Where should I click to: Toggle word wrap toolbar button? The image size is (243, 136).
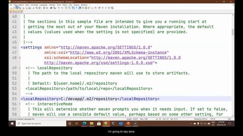(73, 8)
